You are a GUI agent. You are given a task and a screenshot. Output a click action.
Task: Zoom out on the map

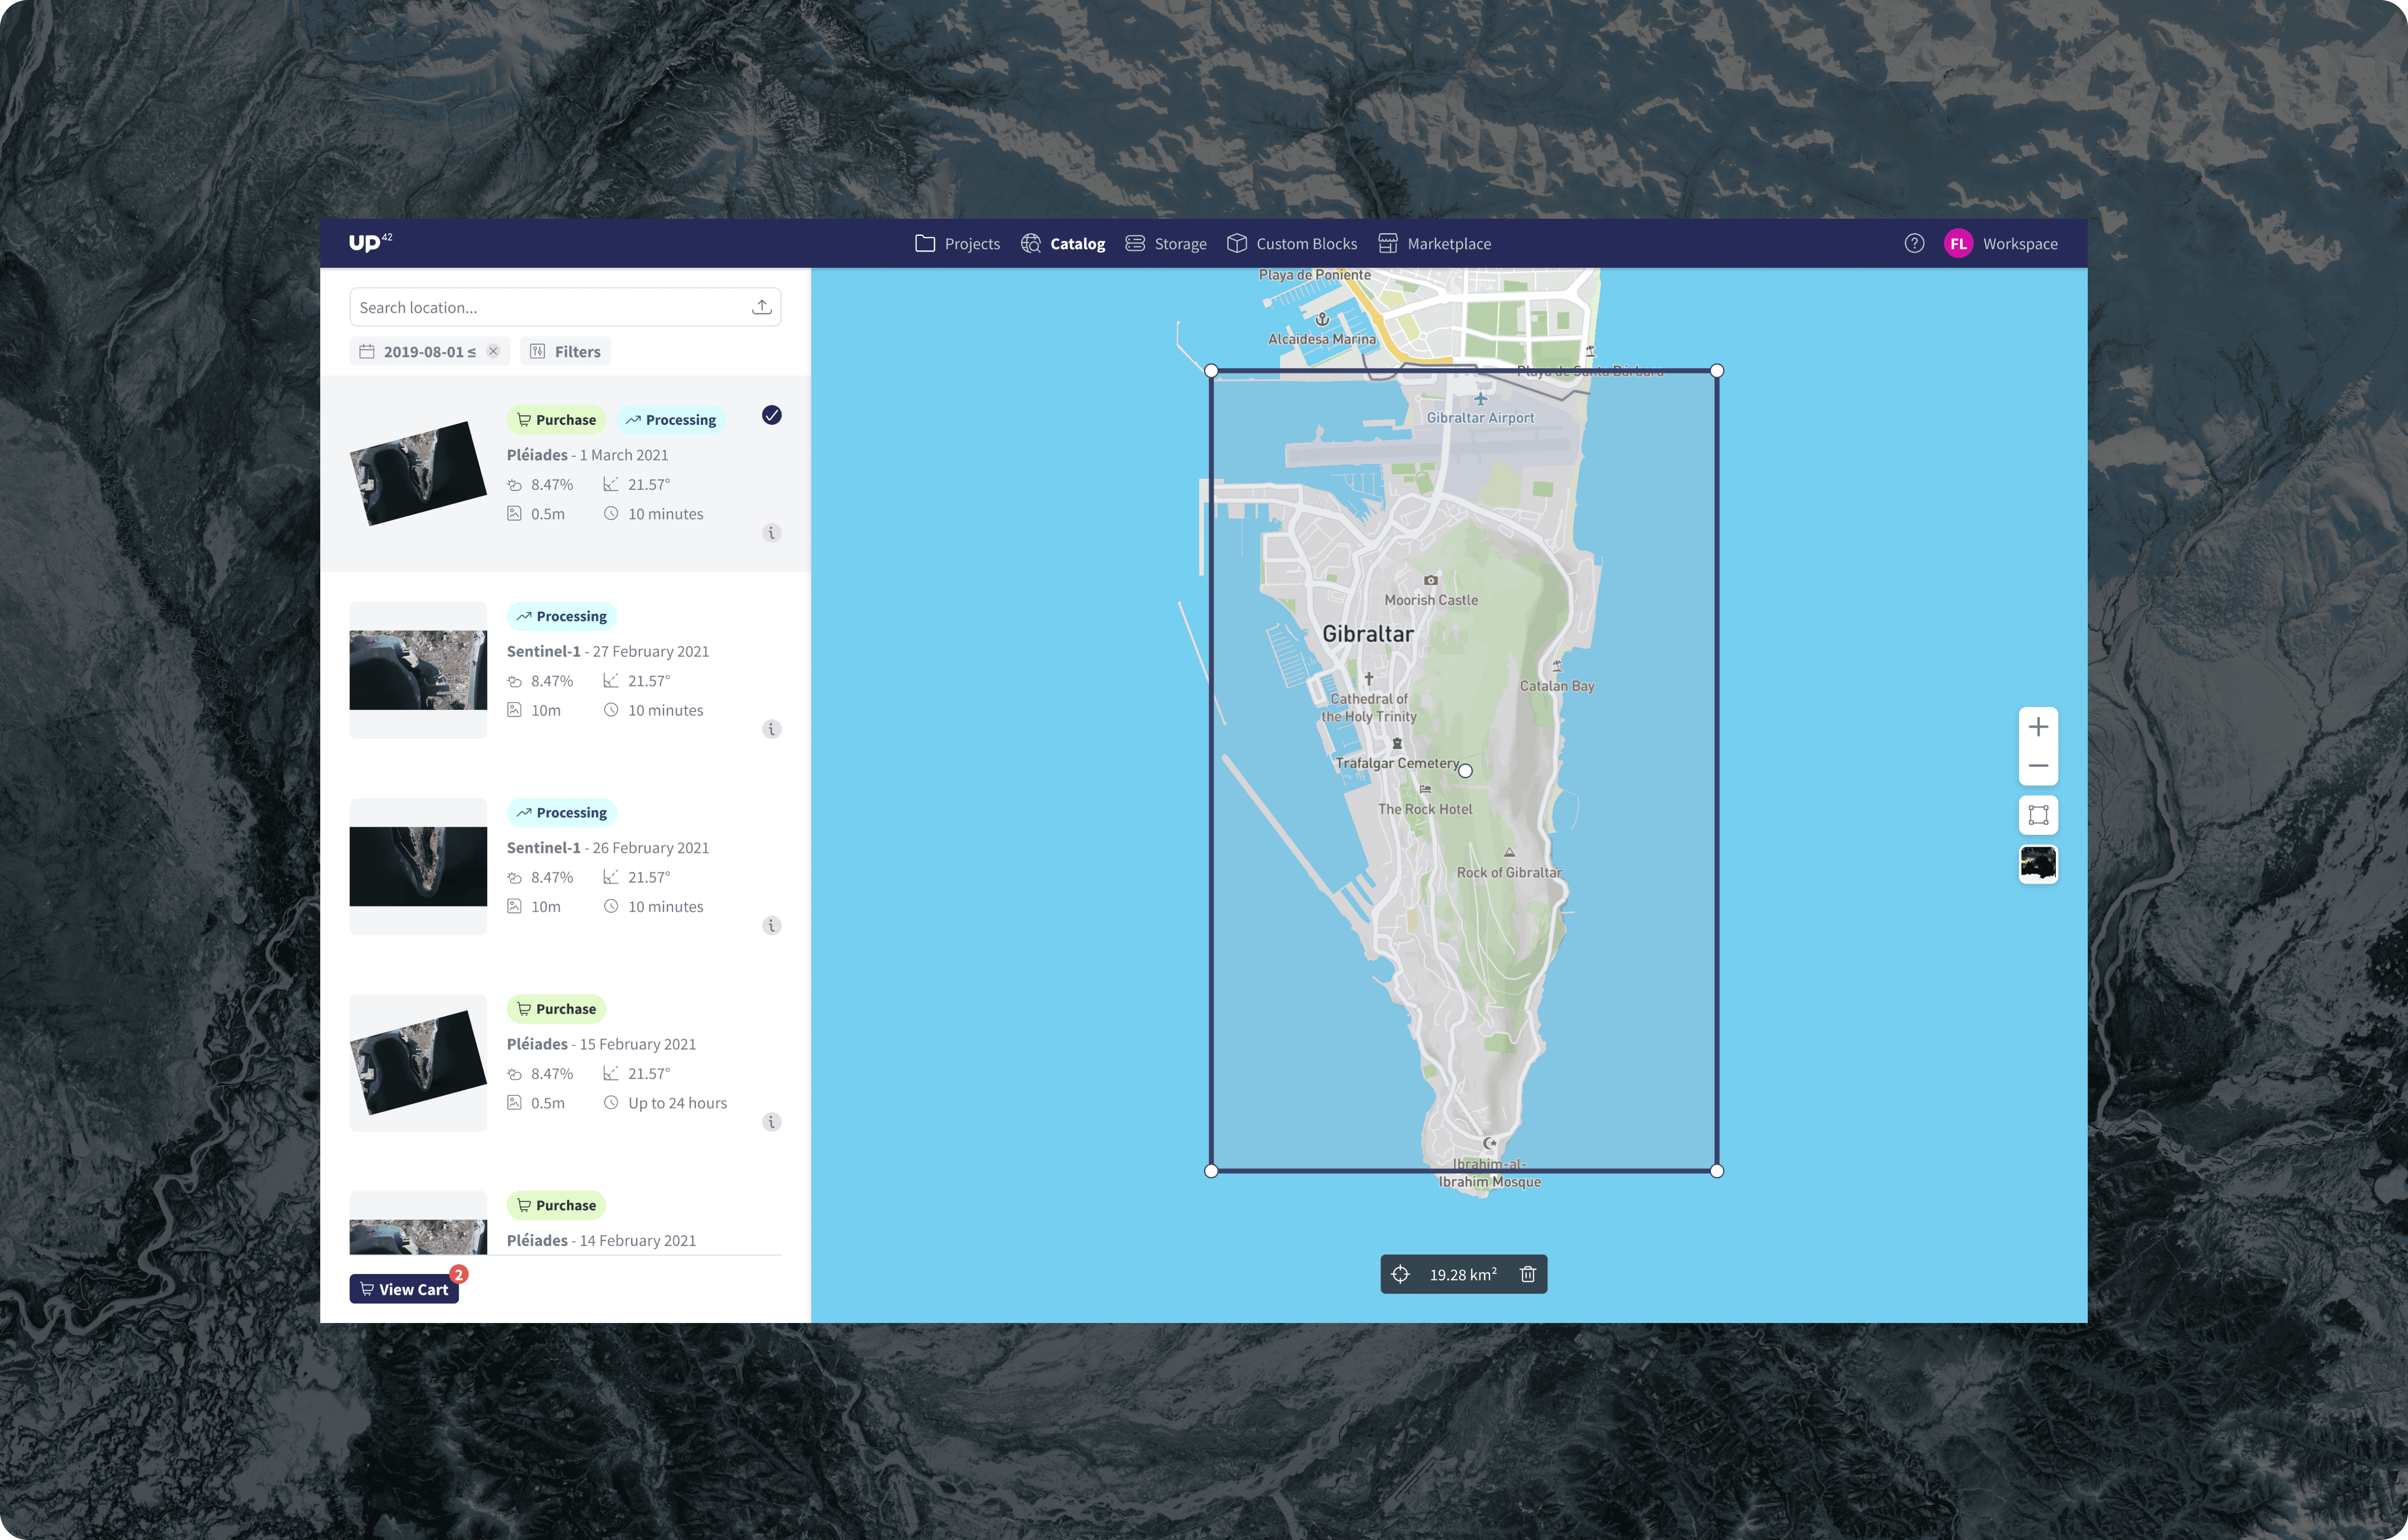pos(2039,765)
